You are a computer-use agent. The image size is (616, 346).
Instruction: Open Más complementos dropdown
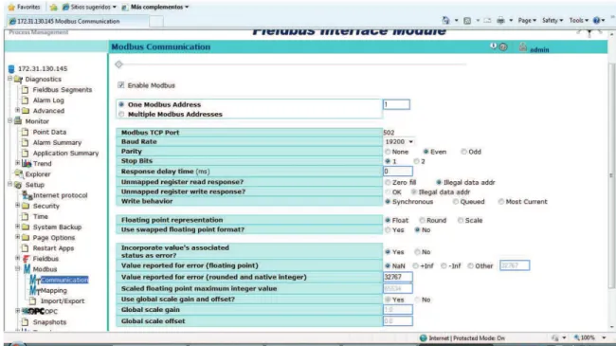(155, 7)
